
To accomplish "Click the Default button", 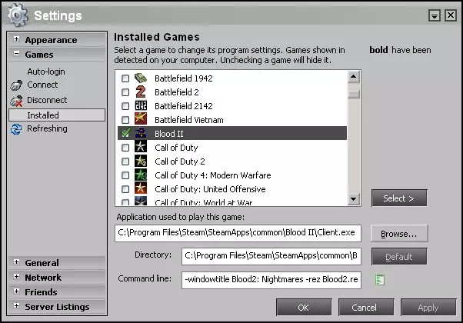I will [399, 257].
